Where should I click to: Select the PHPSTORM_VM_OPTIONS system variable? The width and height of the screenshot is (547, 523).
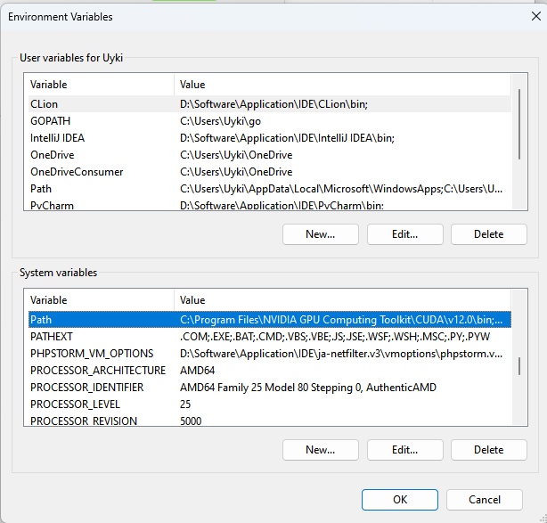pyautogui.click(x=270, y=354)
